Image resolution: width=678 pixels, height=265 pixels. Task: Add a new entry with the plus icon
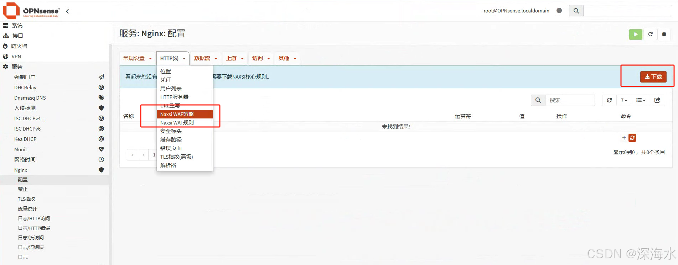[624, 138]
